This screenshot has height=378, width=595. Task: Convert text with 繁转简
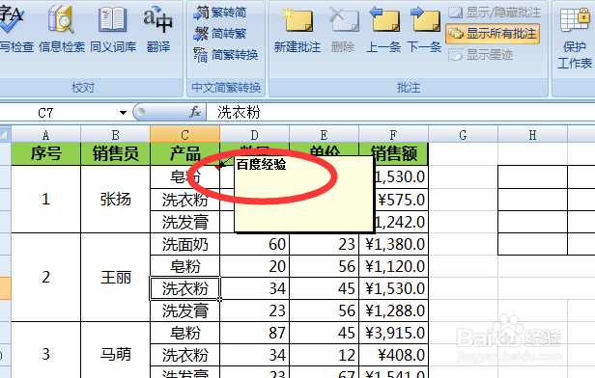pos(220,13)
